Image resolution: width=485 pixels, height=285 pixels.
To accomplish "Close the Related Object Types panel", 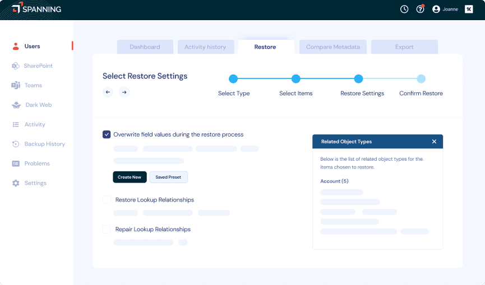I will coord(434,142).
